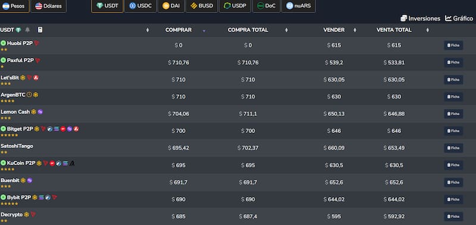Click the Solana icon in Bitget P2P row
The image size is (476, 225).
[x=57, y=129]
